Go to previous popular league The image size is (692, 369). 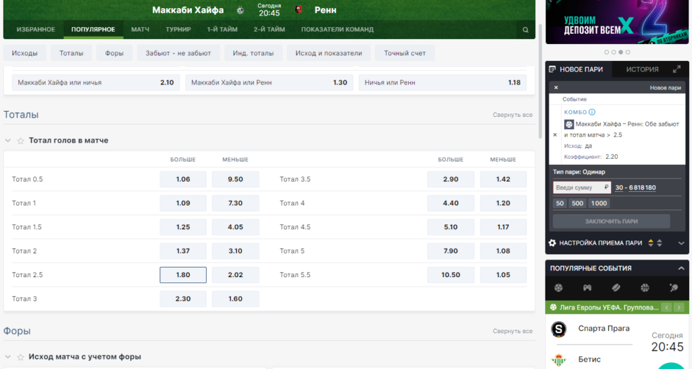point(667,307)
